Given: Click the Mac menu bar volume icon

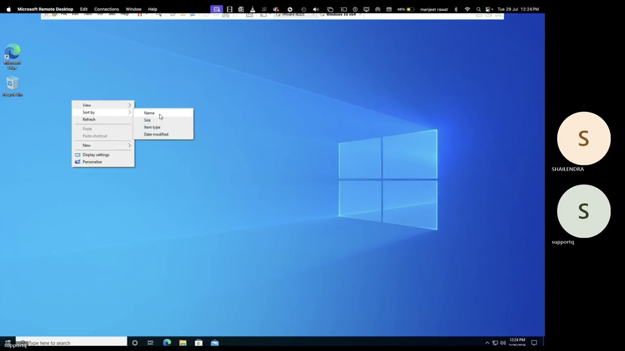Looking at the screenshot, I should pos(315,9).
